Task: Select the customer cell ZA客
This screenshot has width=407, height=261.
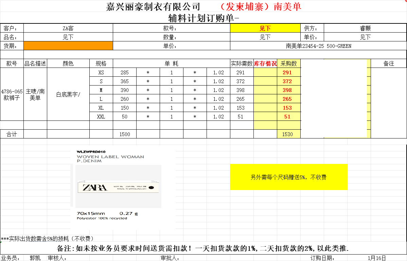Action: pos(68,29)
